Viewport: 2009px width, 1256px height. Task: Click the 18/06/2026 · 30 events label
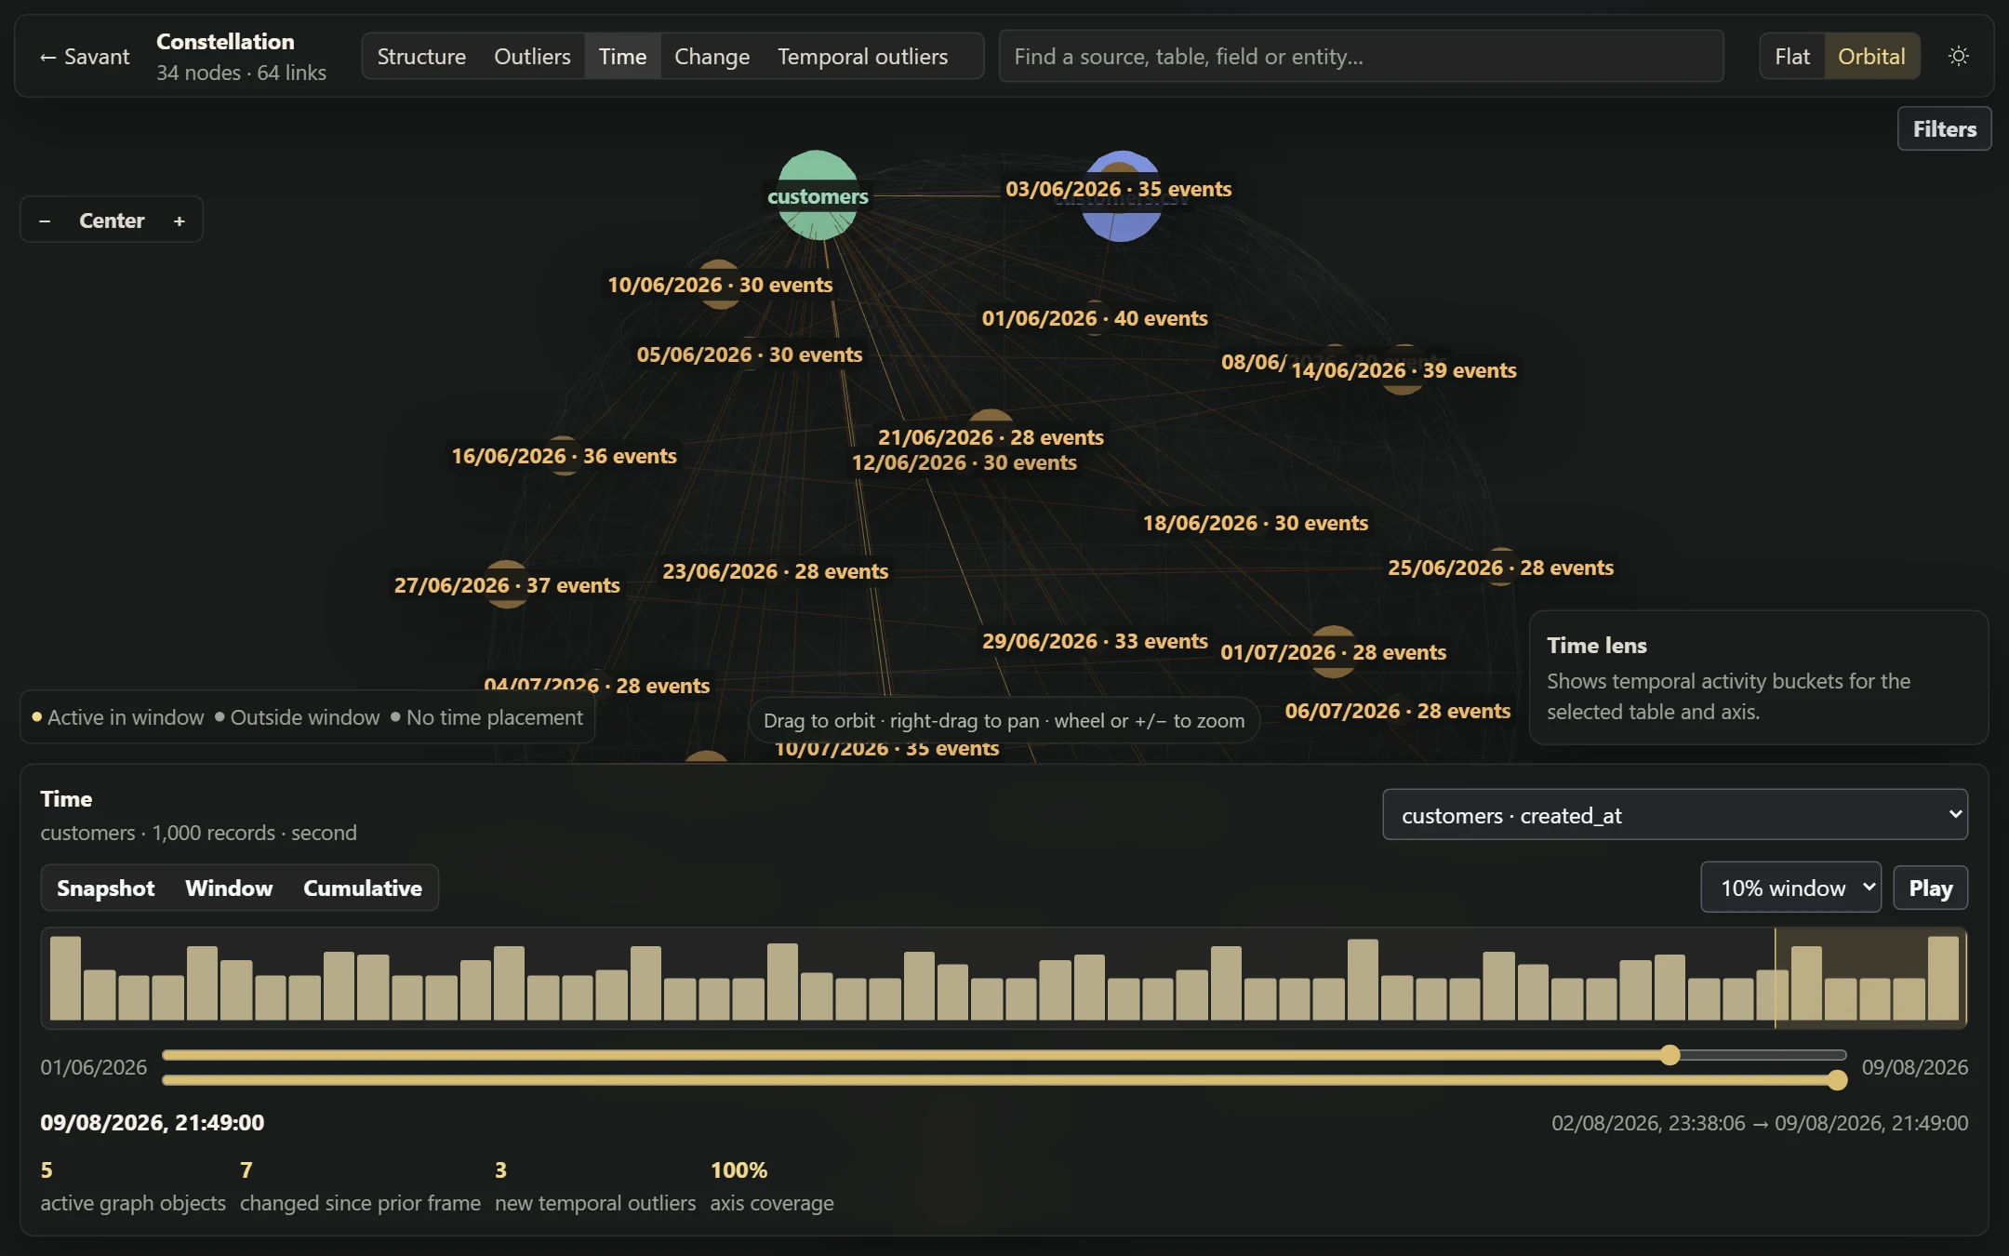(1255, 523)
